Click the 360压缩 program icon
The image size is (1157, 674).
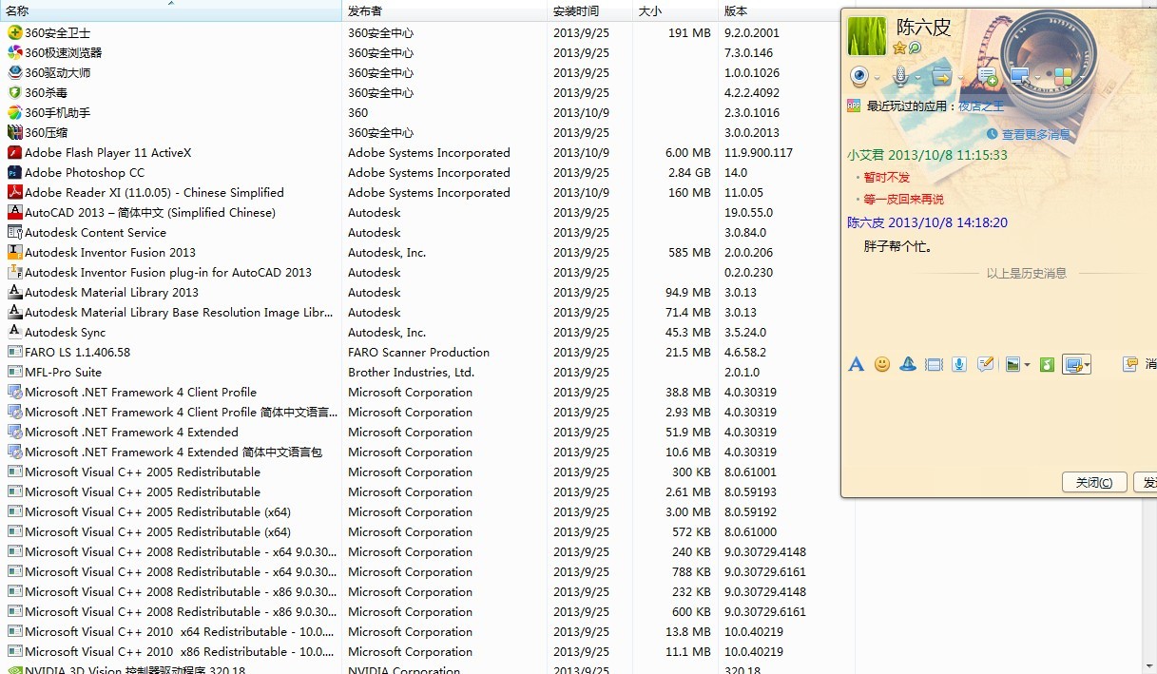(x=14, y=132)
